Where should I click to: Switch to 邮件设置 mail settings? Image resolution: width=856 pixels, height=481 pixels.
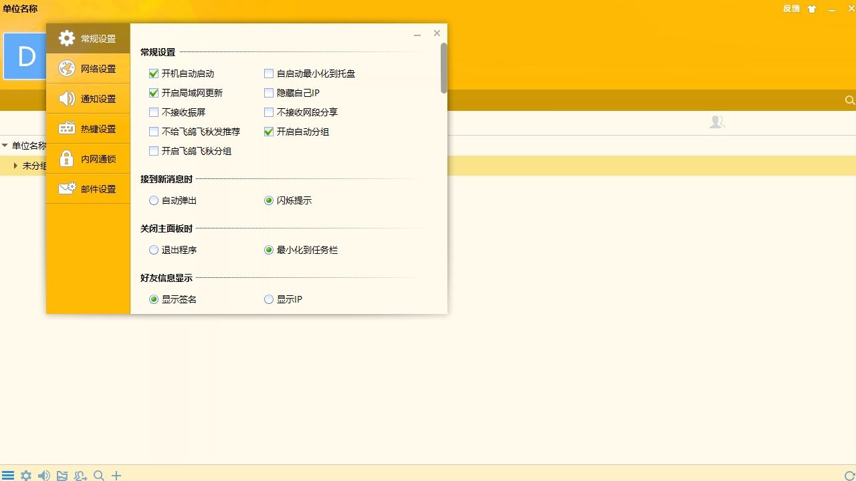[x=88, y=188]
